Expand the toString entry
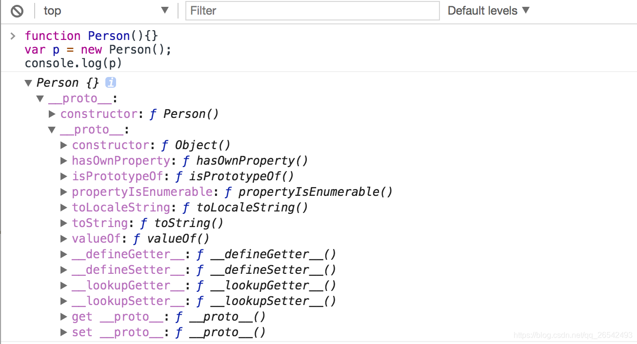 pyautogui.click(x=64, y=223)
